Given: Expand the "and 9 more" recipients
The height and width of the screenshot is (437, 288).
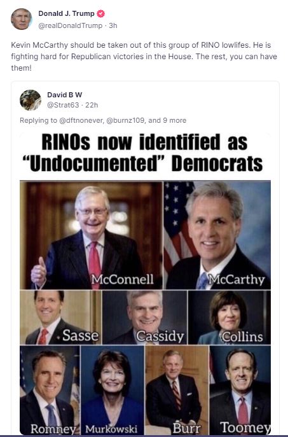Looking at the screenshot, I should pos(167,120).
